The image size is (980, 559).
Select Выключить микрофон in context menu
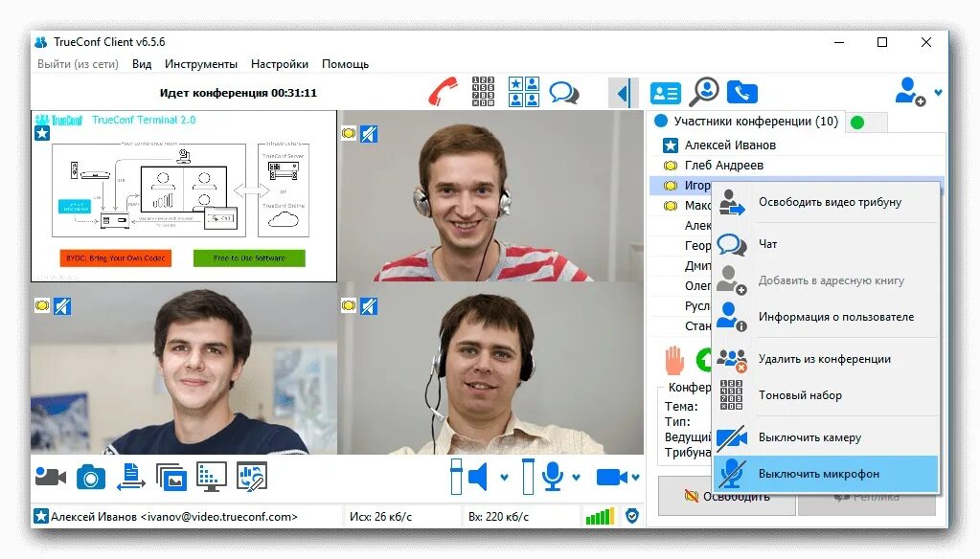826,474
